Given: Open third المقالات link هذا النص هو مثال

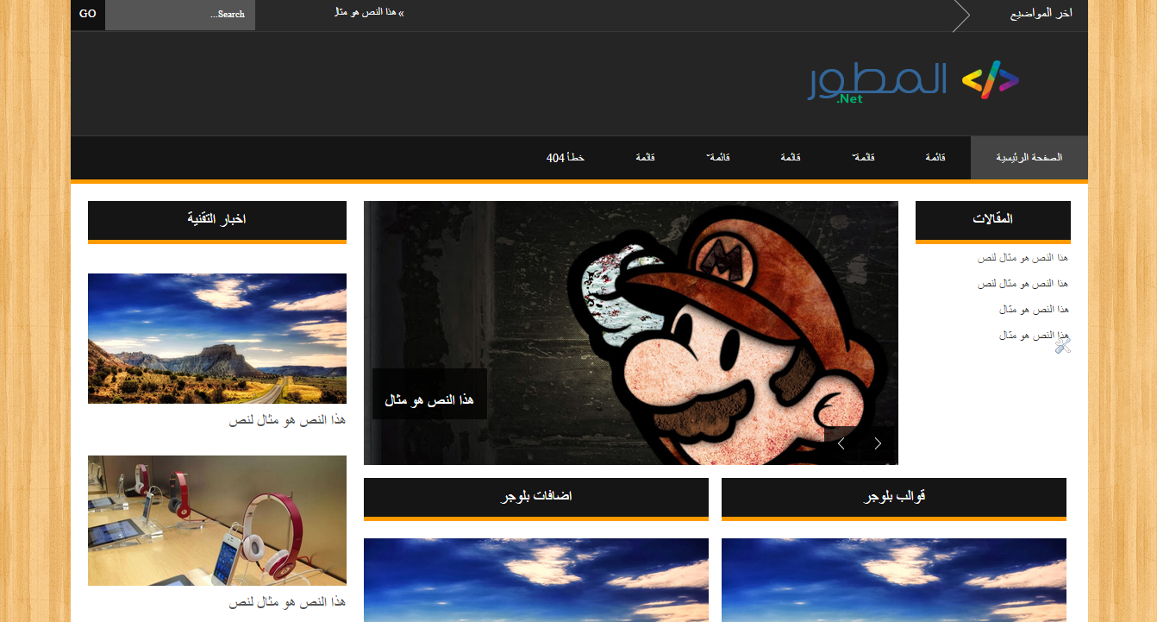Looking at the screenshot, I should [x=1035, y=310].
